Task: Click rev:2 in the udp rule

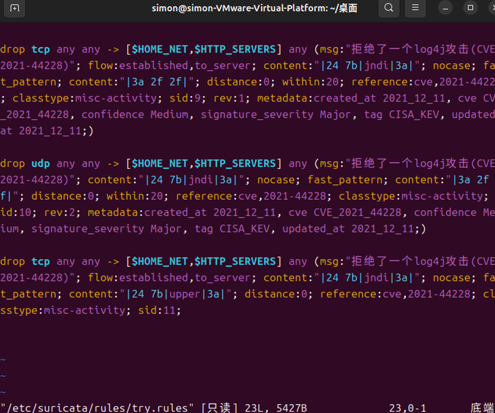Action: coord(59,213)
